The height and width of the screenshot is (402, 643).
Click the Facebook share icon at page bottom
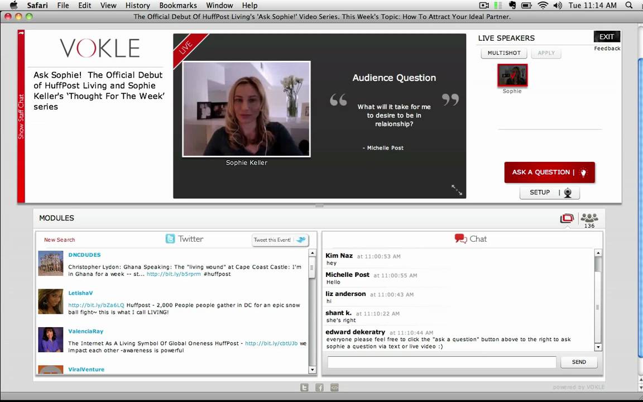(x=319, y=387)
